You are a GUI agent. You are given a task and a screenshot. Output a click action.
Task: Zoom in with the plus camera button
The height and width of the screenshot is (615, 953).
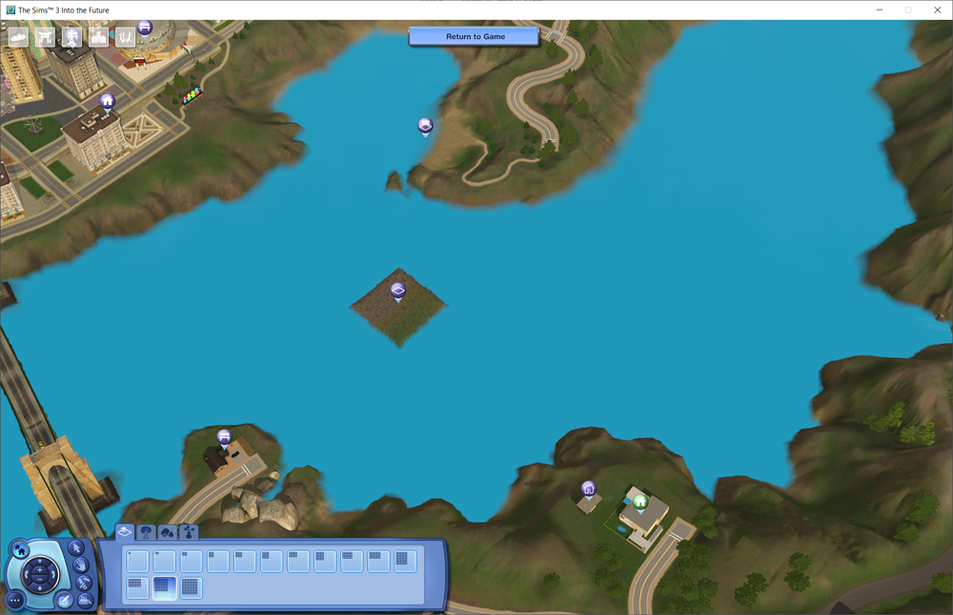(x=40, y=569)
